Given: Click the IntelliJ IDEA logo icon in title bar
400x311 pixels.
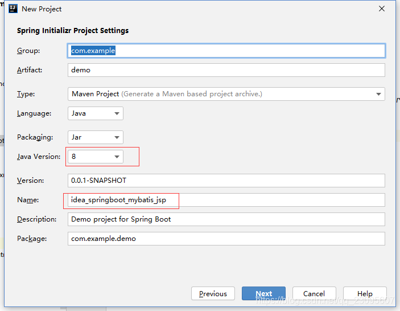Looking at the screenshot, I should tap(13, 9).
